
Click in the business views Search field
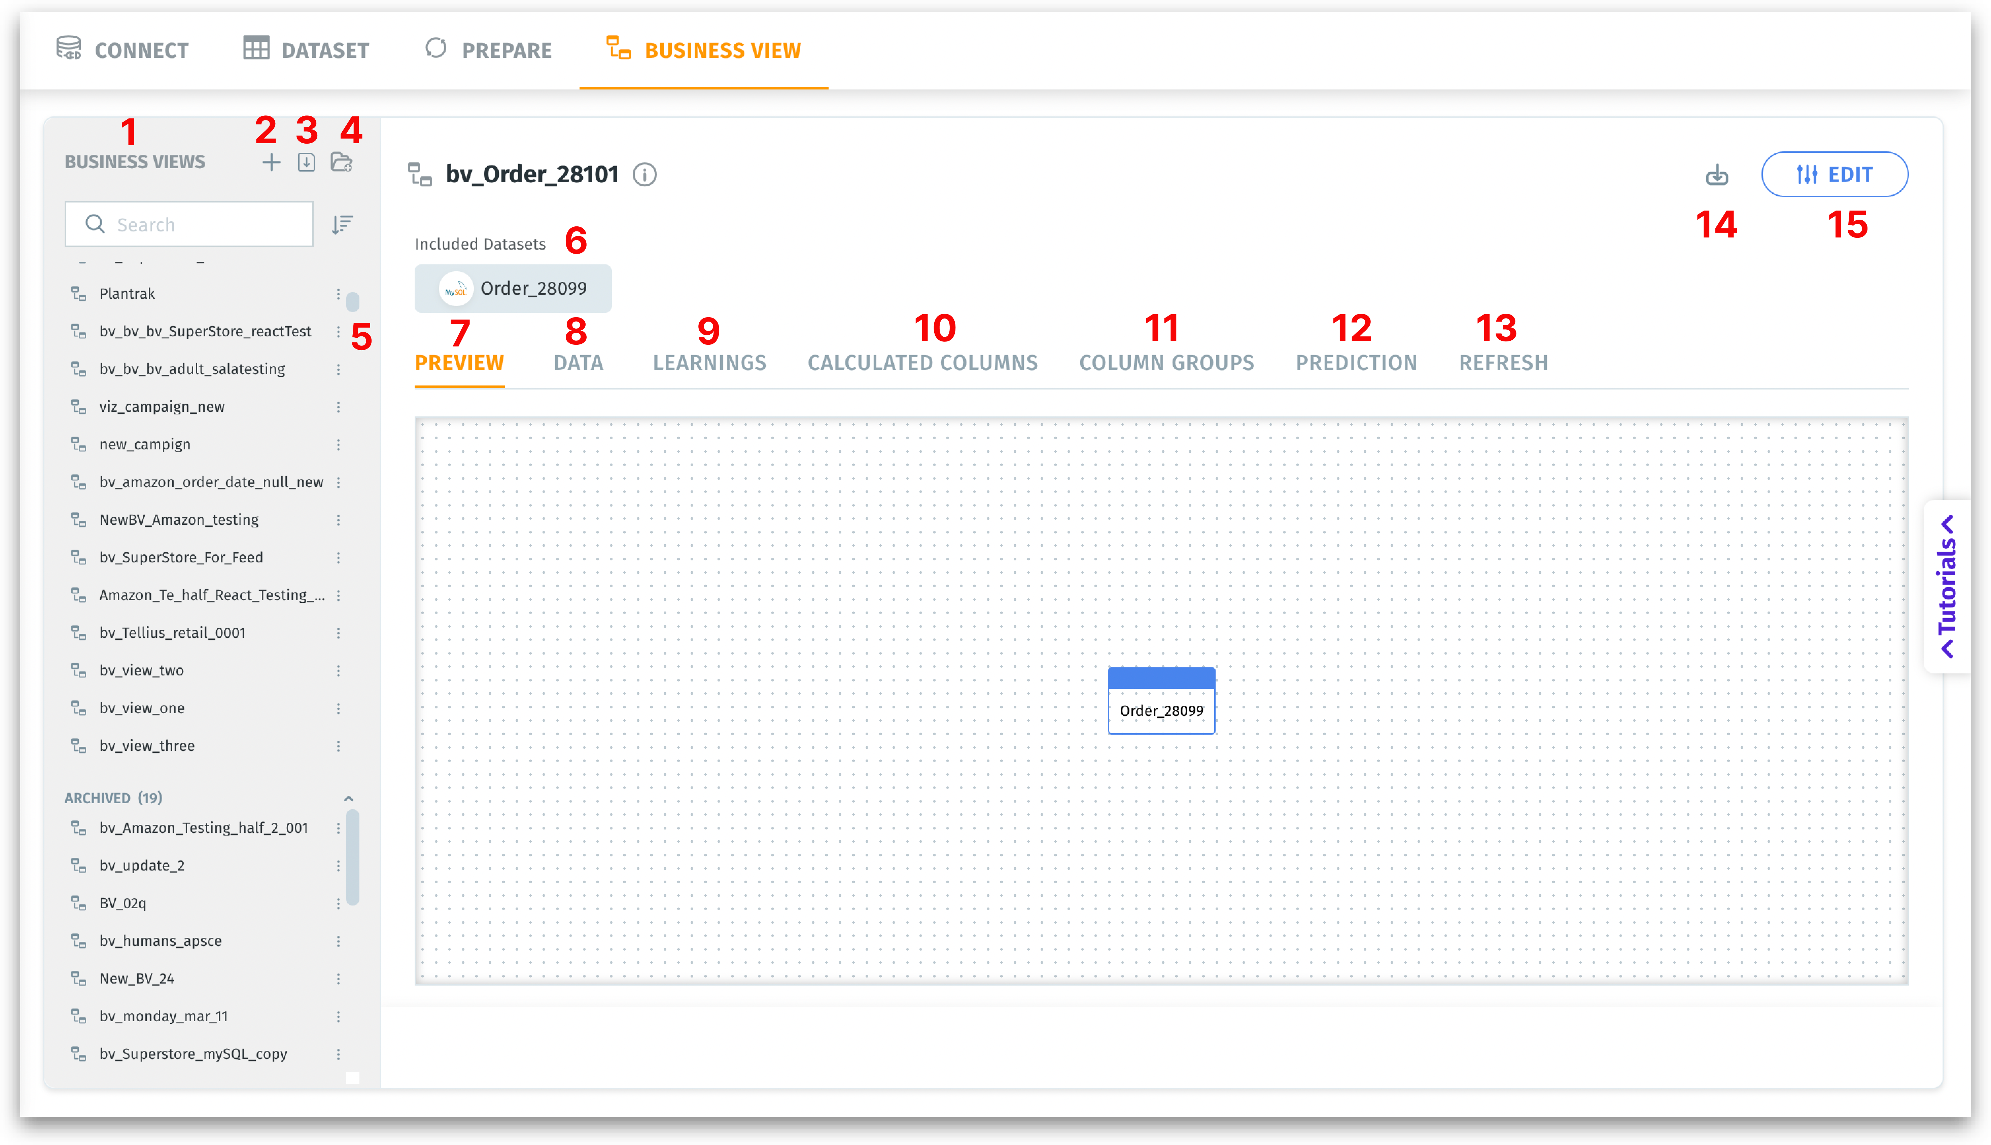coord(205,225)
